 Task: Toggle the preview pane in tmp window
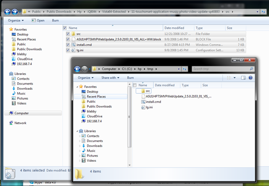[243, 78]
